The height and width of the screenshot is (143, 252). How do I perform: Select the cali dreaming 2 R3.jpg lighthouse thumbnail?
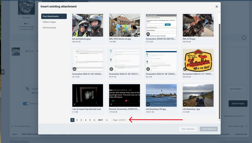pos(161,95)
